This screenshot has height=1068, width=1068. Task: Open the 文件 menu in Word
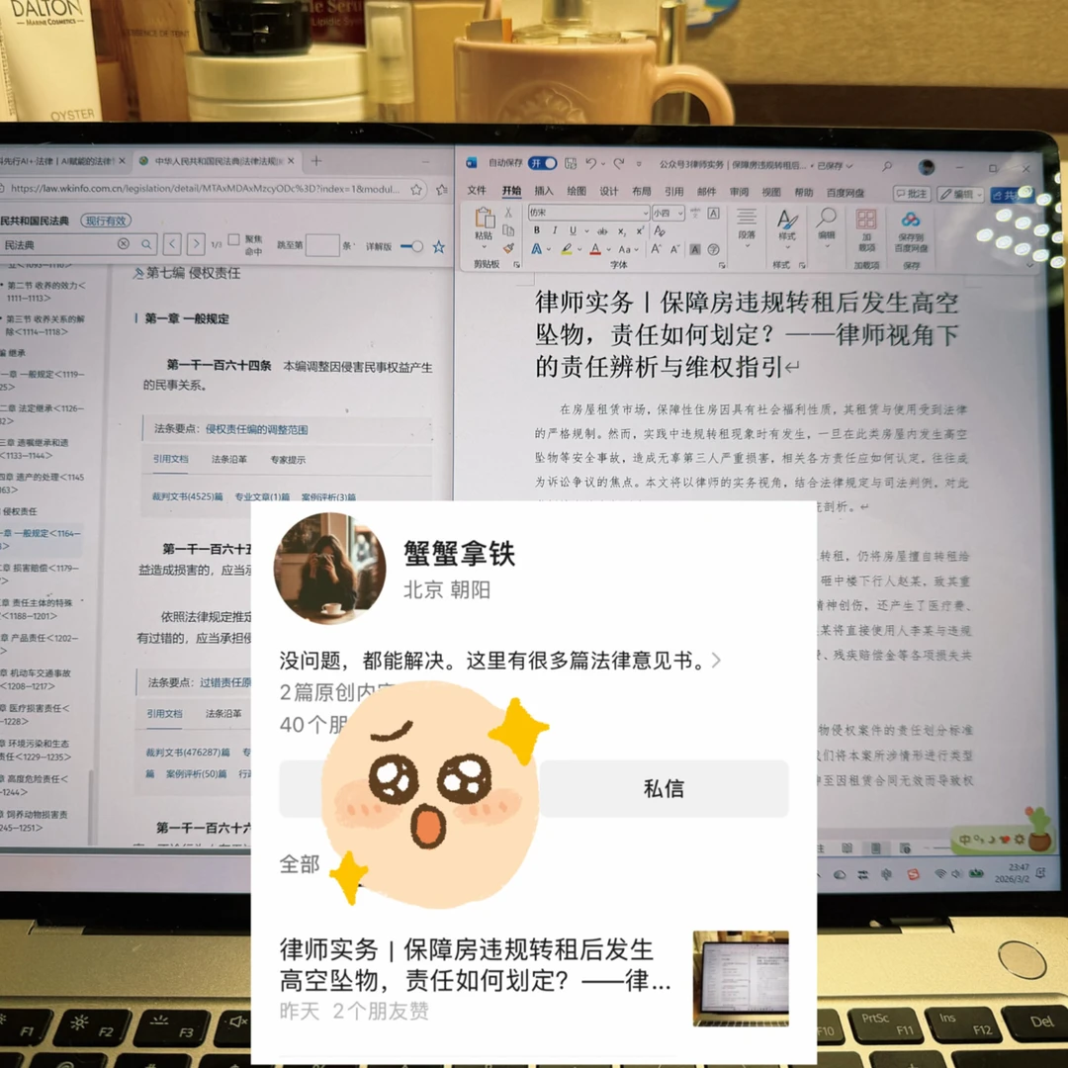477,191
